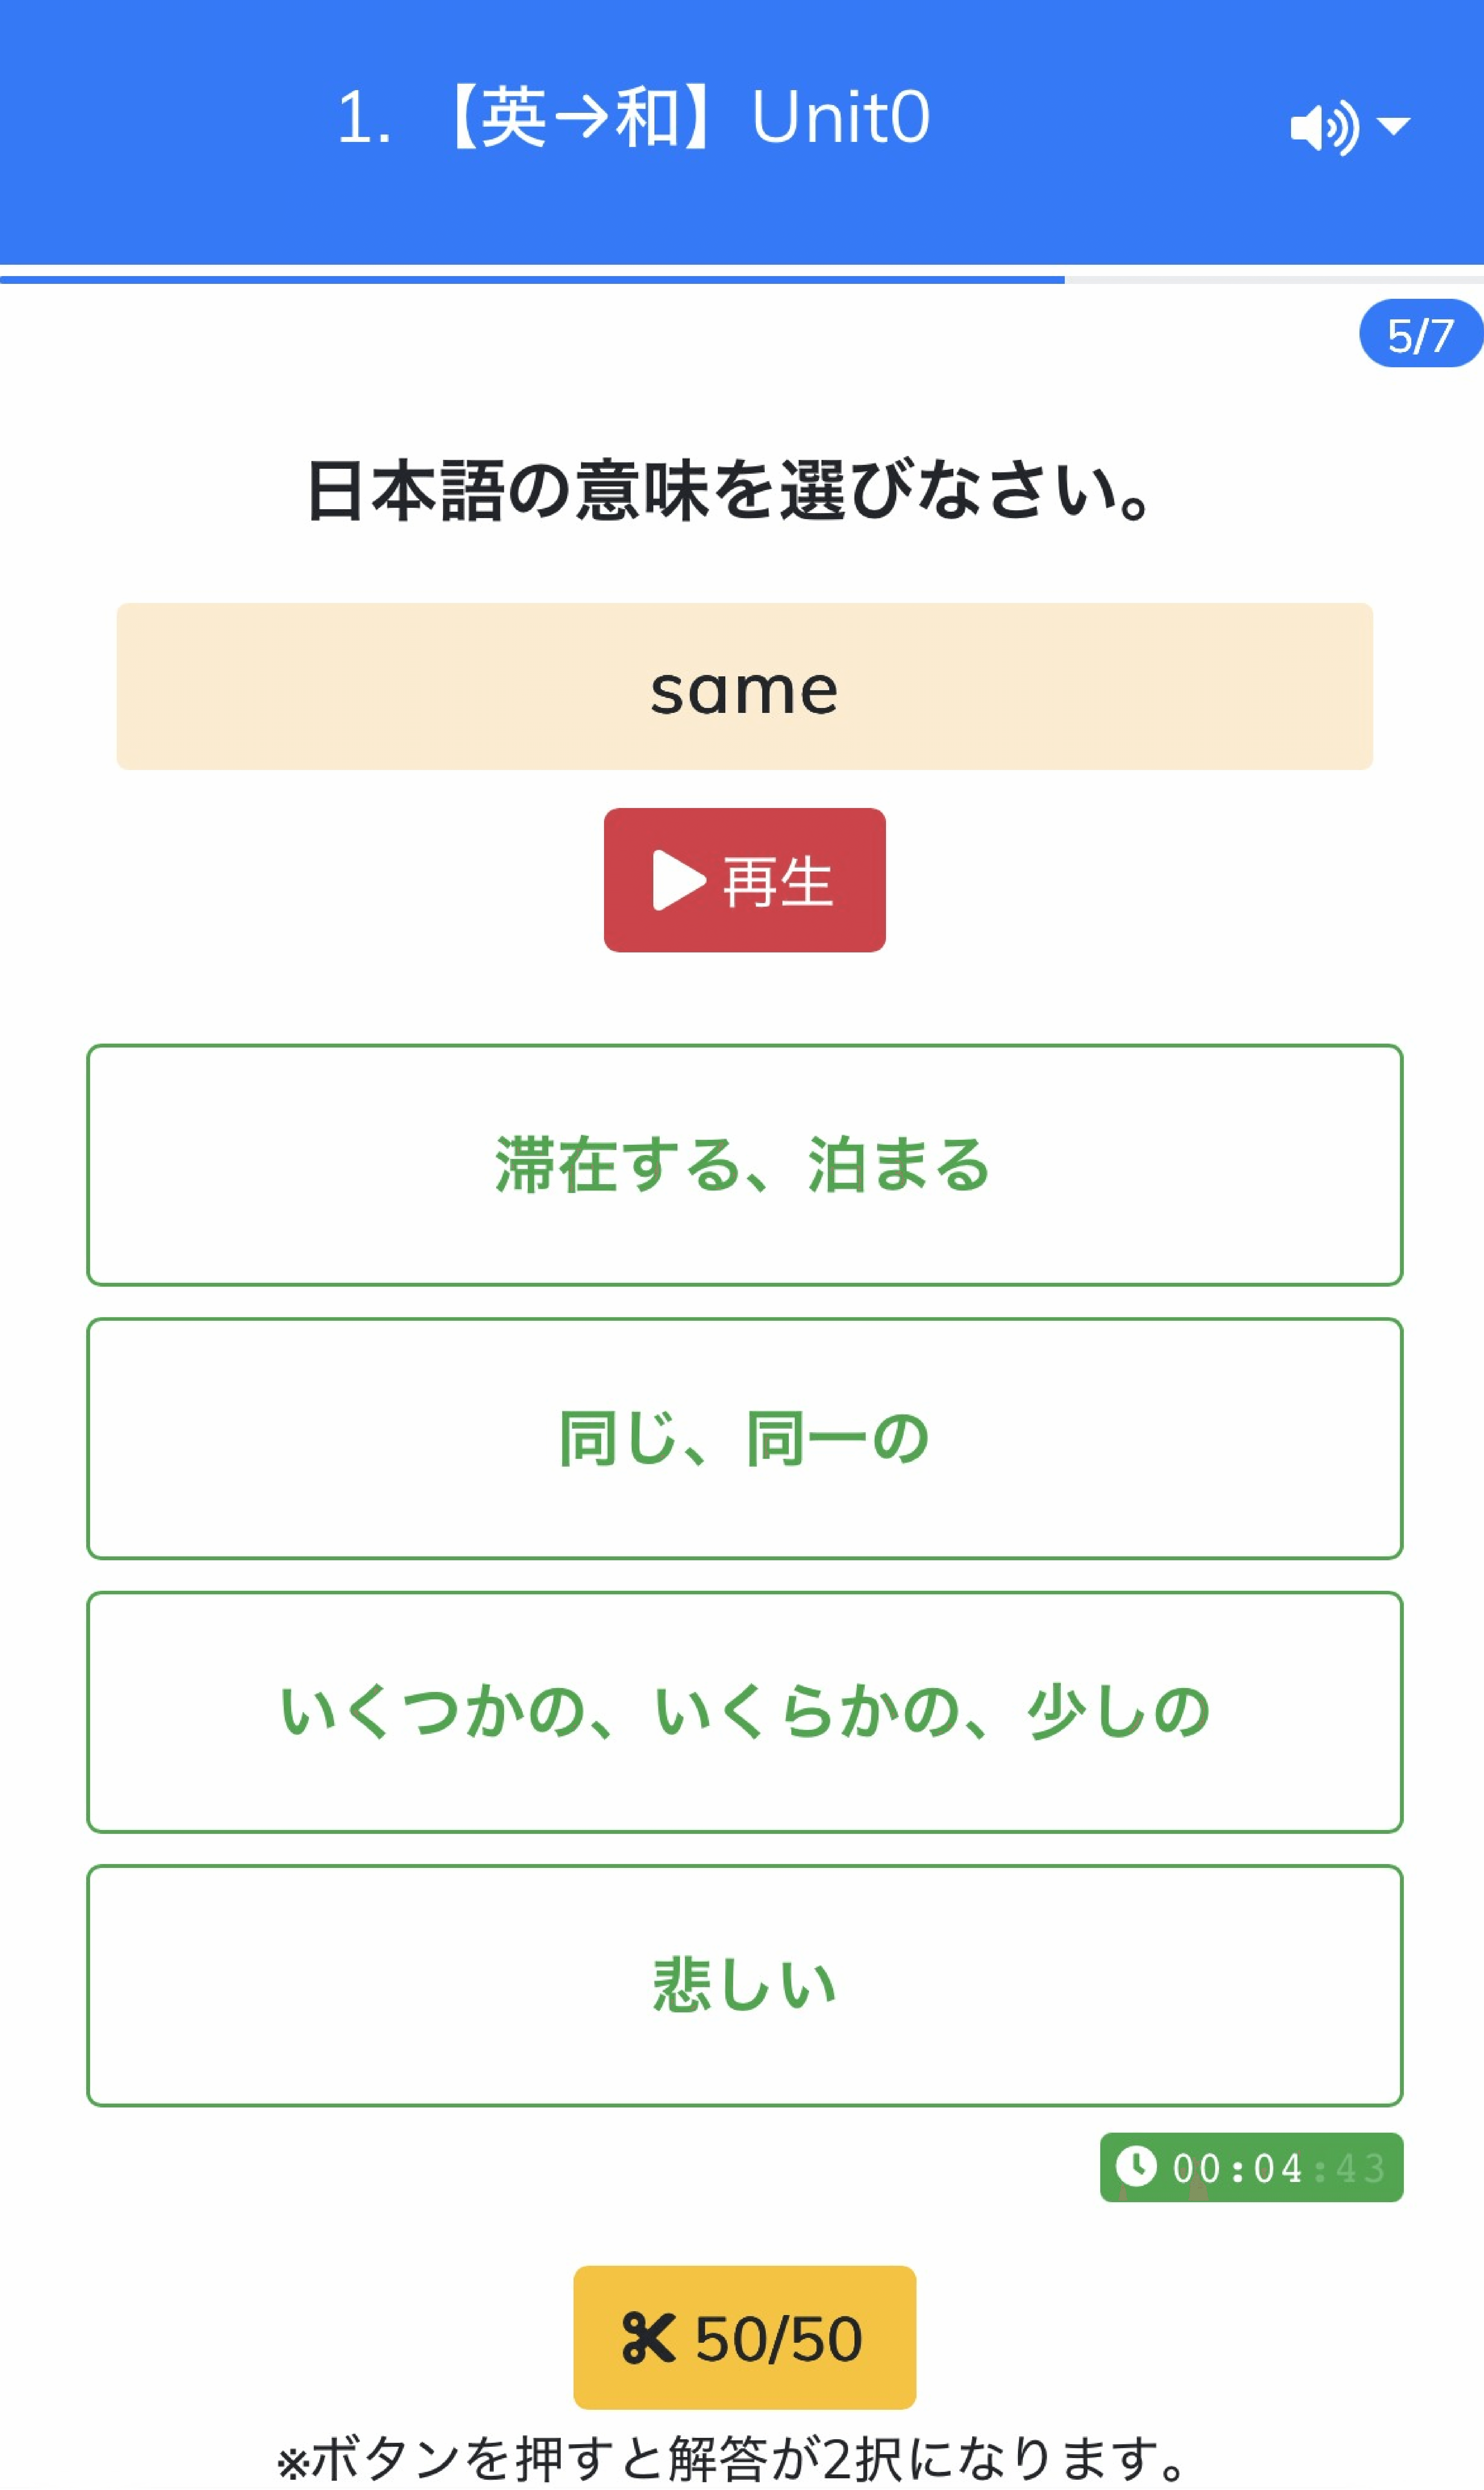Click the instruction 日本語の意味を選びなさい
The height and width of the screenshot is (2490, 1484).
click(x=730, y=490)
